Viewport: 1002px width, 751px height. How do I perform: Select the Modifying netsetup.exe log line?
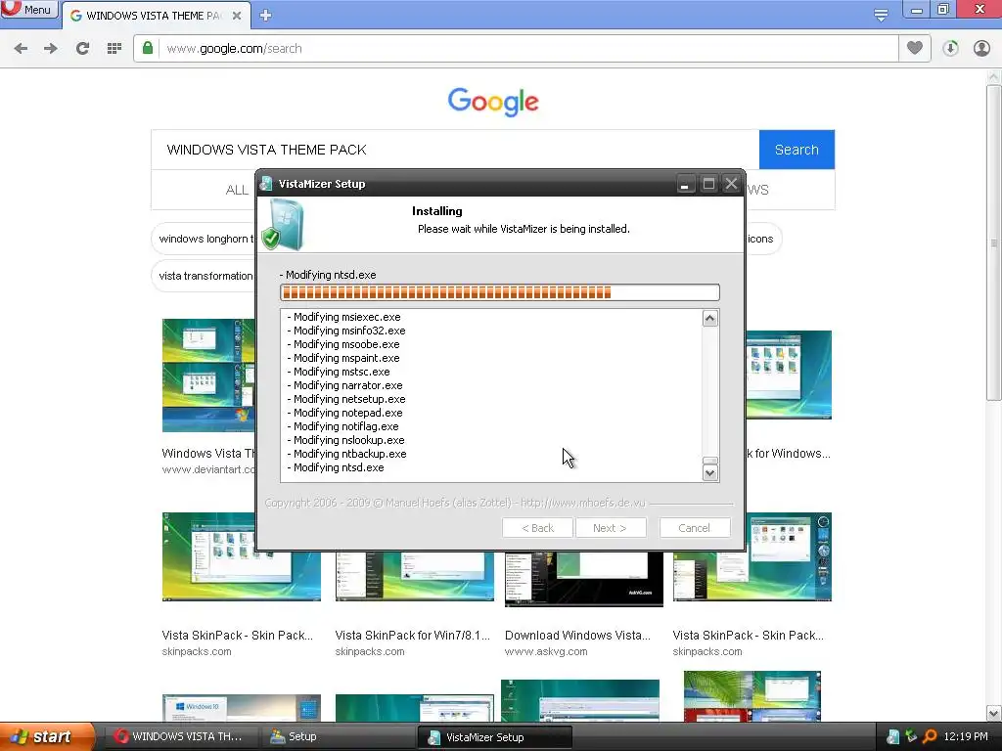click(346, 399)
